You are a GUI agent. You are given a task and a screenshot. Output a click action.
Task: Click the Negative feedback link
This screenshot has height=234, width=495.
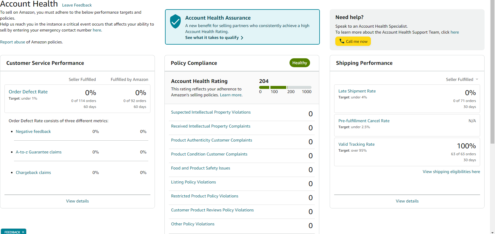pyautogui.click(x=33, y=131)
